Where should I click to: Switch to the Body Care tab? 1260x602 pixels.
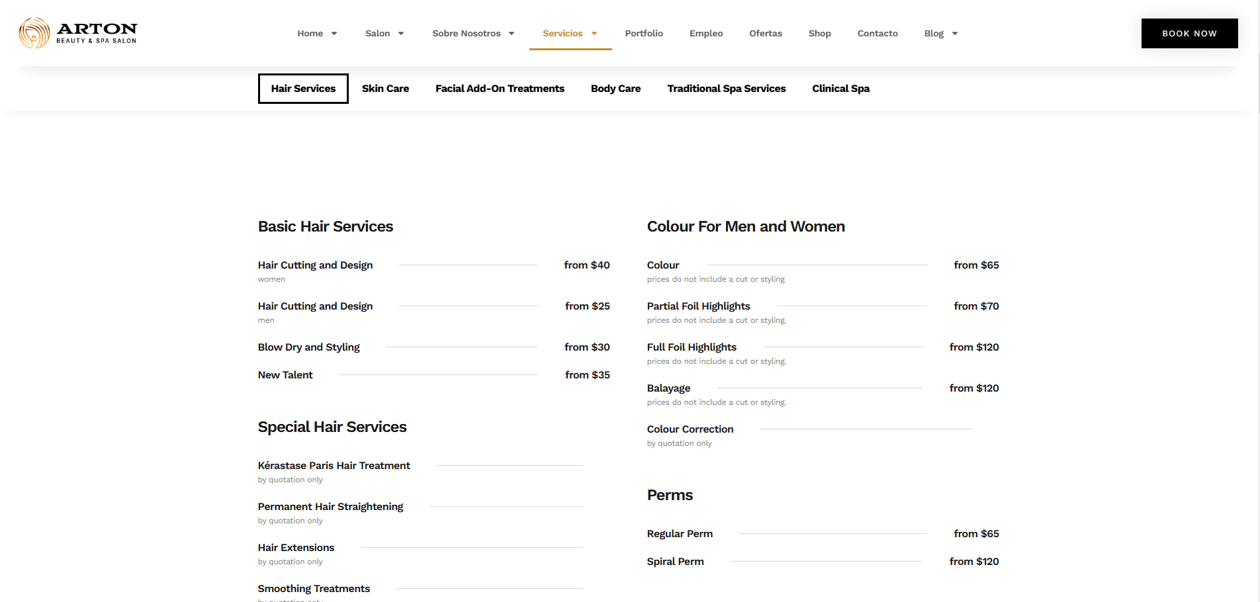615,89
